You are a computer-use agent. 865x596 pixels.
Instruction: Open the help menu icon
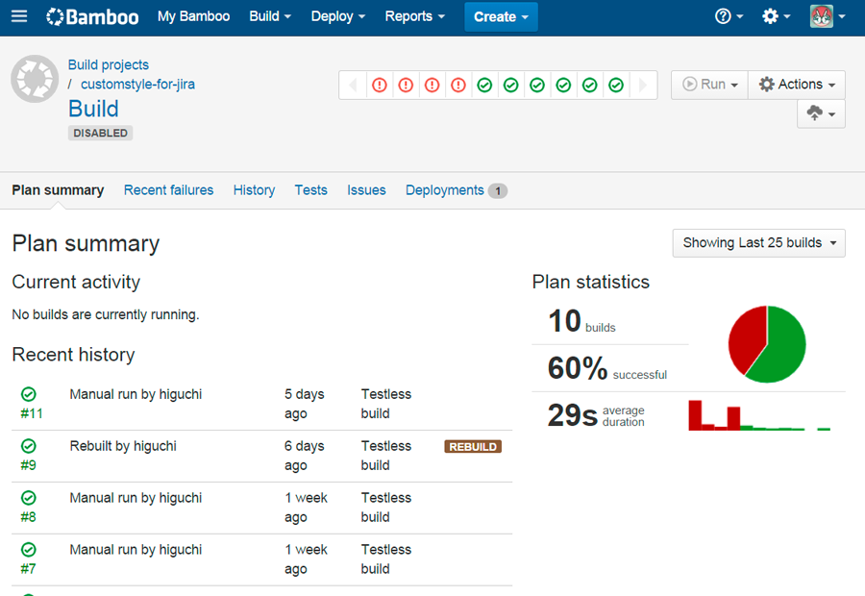tap(729, 16)
